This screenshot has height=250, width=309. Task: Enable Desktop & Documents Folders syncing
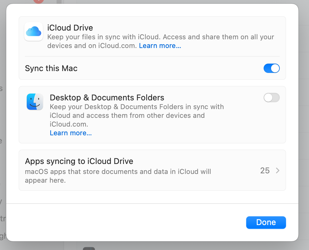tap(271, 98)
